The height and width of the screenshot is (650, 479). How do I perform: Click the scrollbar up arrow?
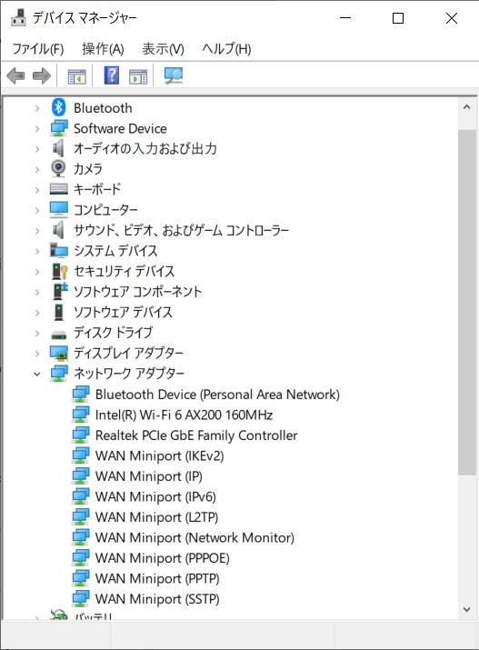[467, 107]
